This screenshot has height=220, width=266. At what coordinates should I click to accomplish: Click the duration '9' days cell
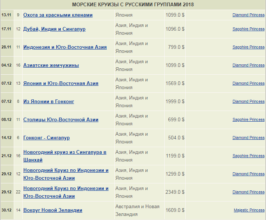pos(18,15)
